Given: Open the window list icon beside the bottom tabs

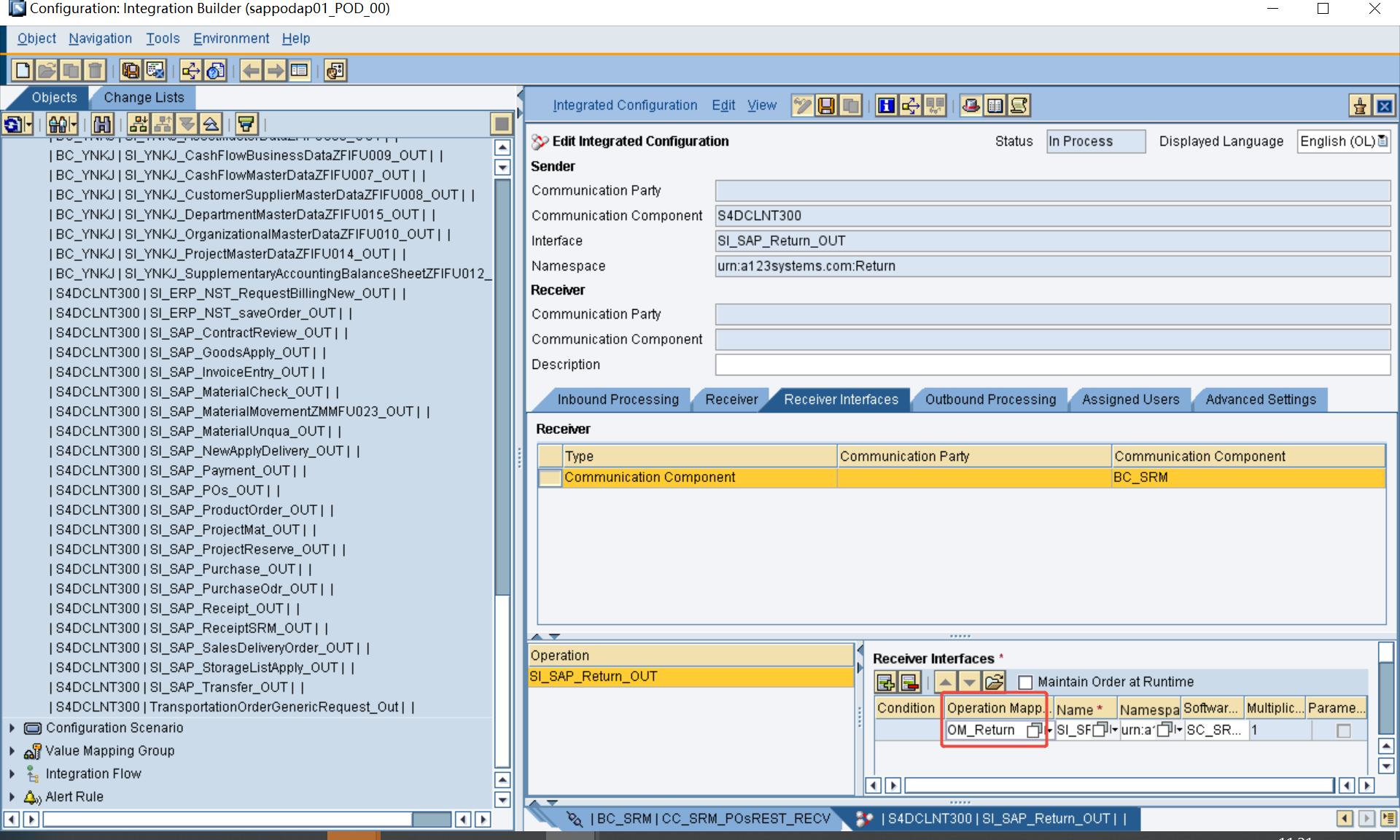Looking at the screenshot, I should [x=1388, y=819].
